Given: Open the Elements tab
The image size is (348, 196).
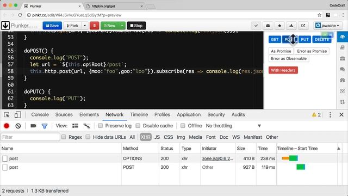Looking at the screenshot, I should pyautogui.click(x=89, y=115).
